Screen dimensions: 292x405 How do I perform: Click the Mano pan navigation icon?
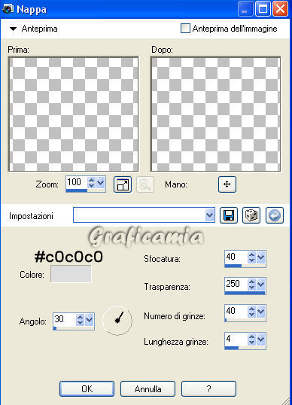pos(227,184)
